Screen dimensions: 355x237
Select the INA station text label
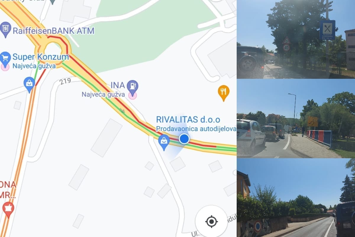click(x=118, y=85)
